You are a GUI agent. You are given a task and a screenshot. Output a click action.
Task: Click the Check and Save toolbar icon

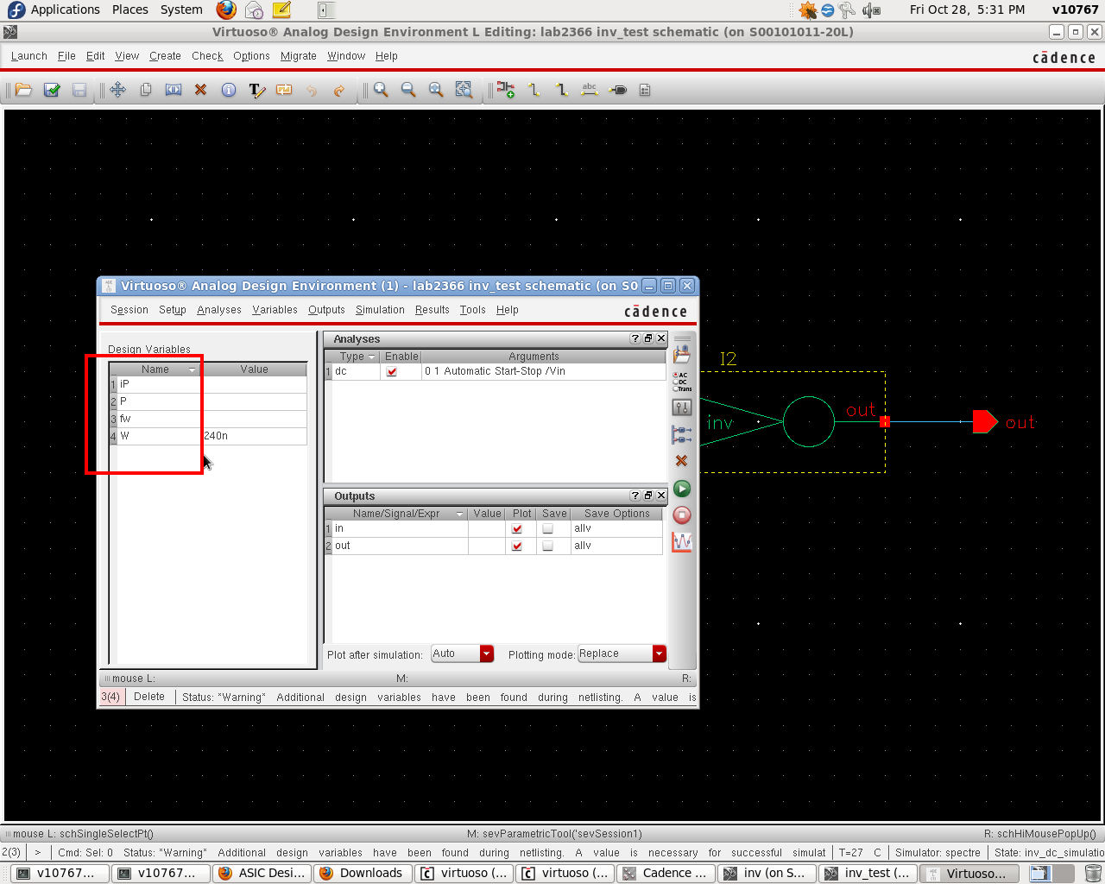52,90
